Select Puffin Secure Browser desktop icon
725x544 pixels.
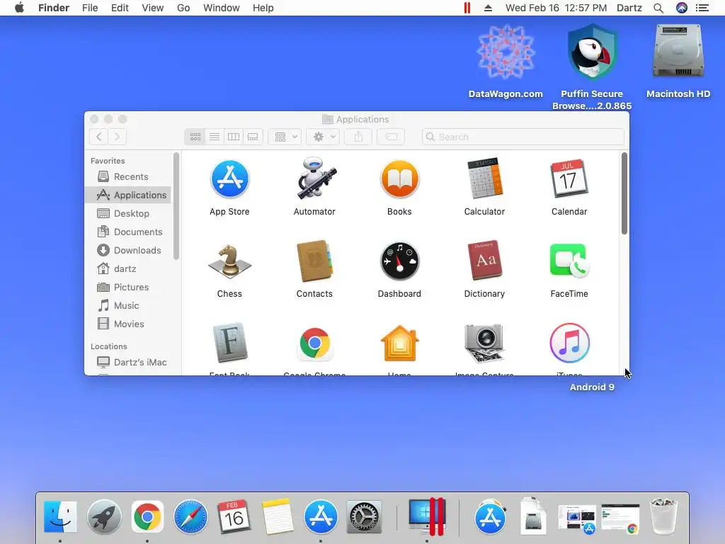point(593,52)
